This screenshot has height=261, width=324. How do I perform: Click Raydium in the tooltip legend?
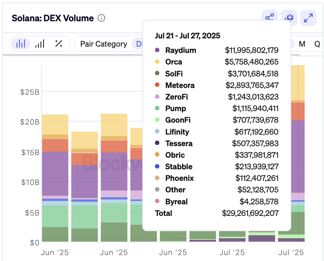click(181, 50)
